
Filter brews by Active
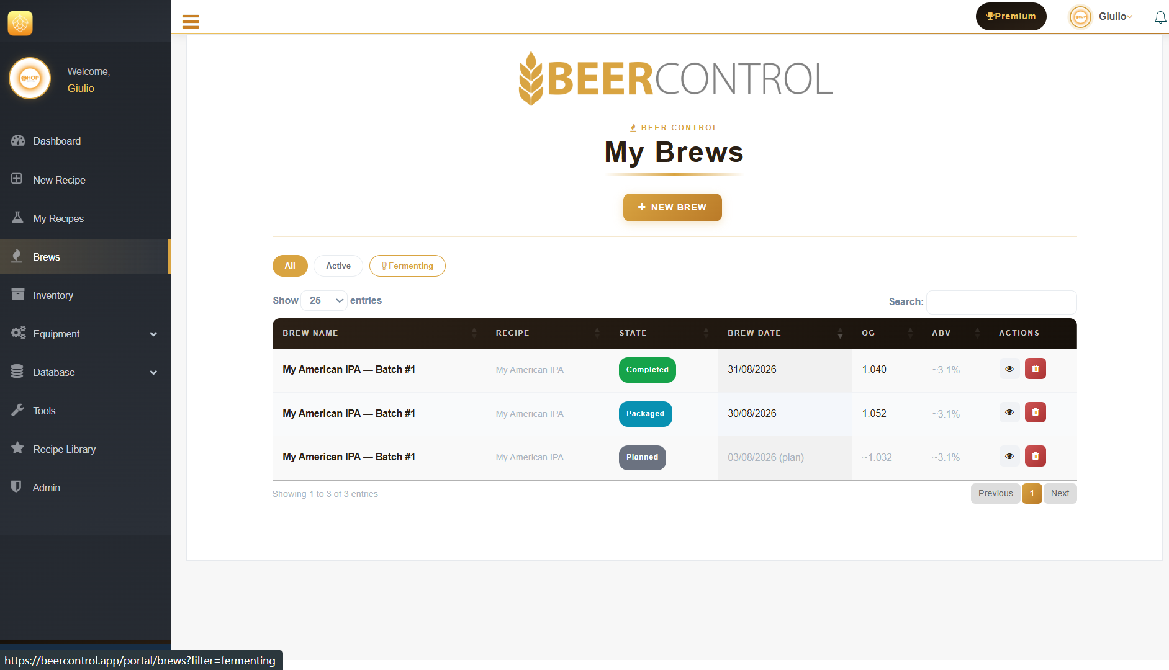click(x=338, y=266)
